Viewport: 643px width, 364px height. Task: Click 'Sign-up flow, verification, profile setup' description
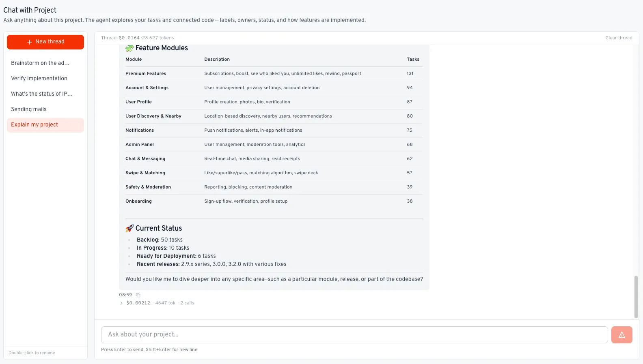(x=246, y=201)
